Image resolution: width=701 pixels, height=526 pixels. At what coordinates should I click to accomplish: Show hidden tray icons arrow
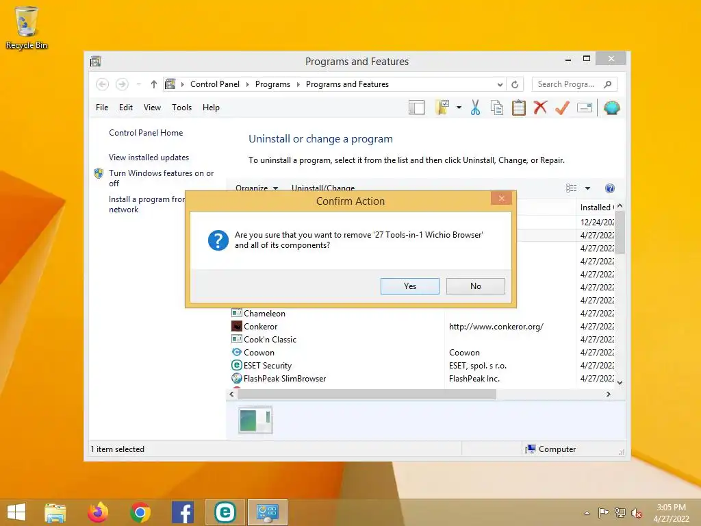(x=587, y=513)
